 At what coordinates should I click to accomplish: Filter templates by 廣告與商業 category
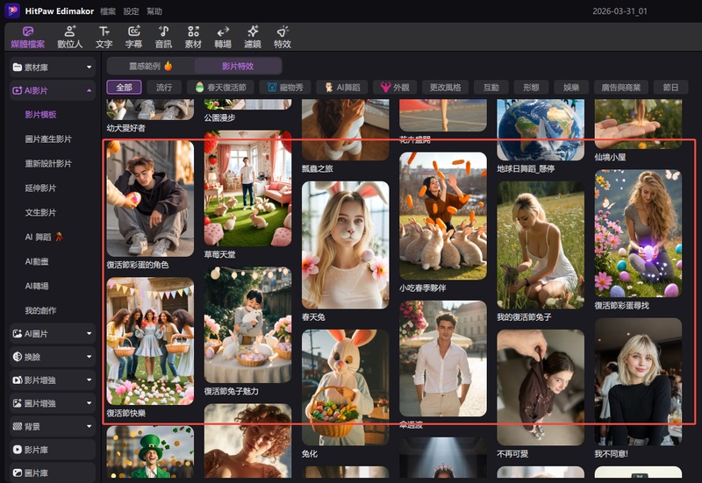pyautogui.click(x=620, y=88)
